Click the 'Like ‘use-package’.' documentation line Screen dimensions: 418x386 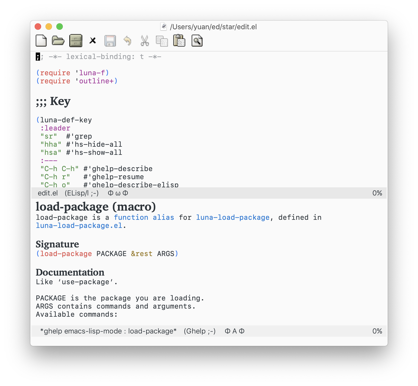[77, 282]
